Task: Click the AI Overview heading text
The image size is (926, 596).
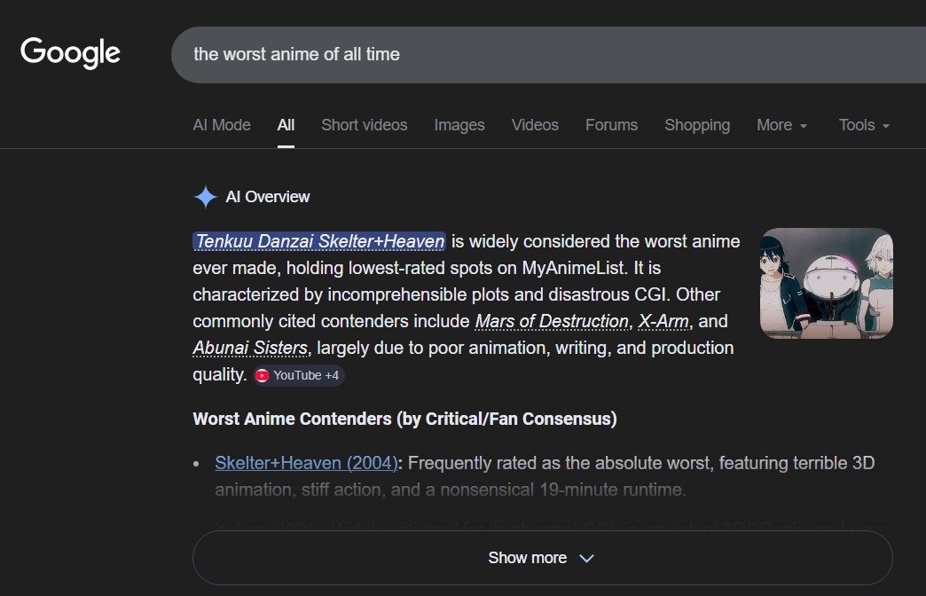Action: (268, 197)
